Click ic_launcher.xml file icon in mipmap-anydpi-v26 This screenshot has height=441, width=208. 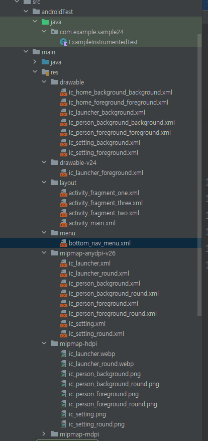coord(63,263)
